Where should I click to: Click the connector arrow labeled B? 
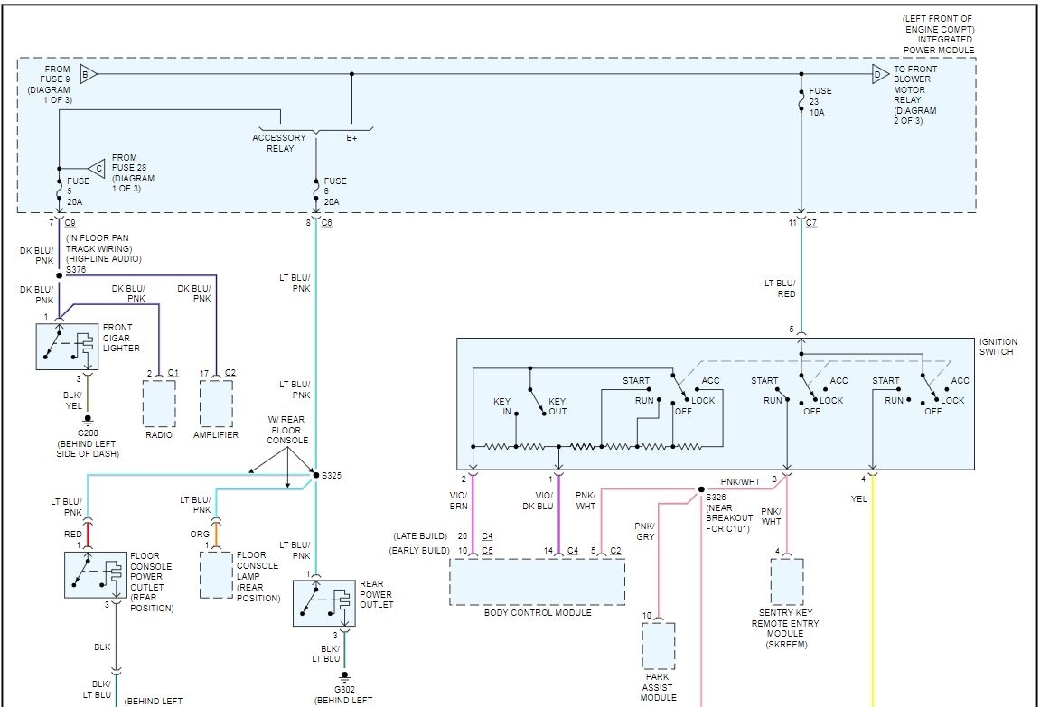click(x=89, y=74)
